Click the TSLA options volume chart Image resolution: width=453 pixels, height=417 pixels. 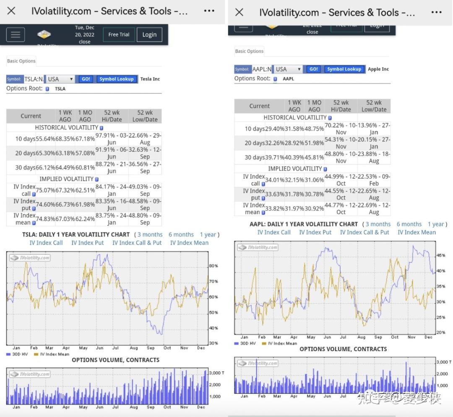click(107, 386)
